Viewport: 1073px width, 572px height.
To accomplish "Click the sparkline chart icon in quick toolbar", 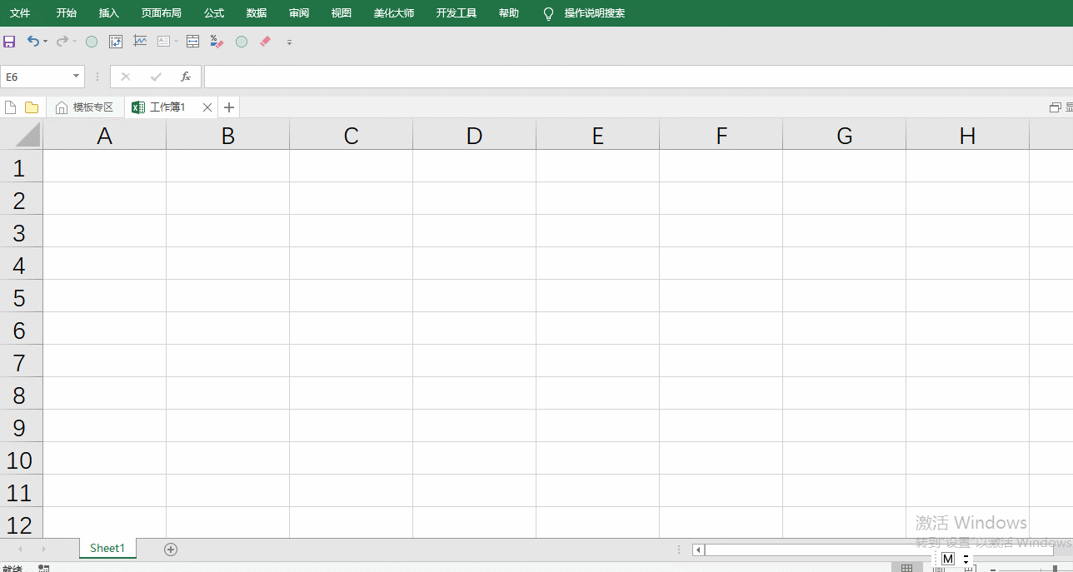I will 140,41.
